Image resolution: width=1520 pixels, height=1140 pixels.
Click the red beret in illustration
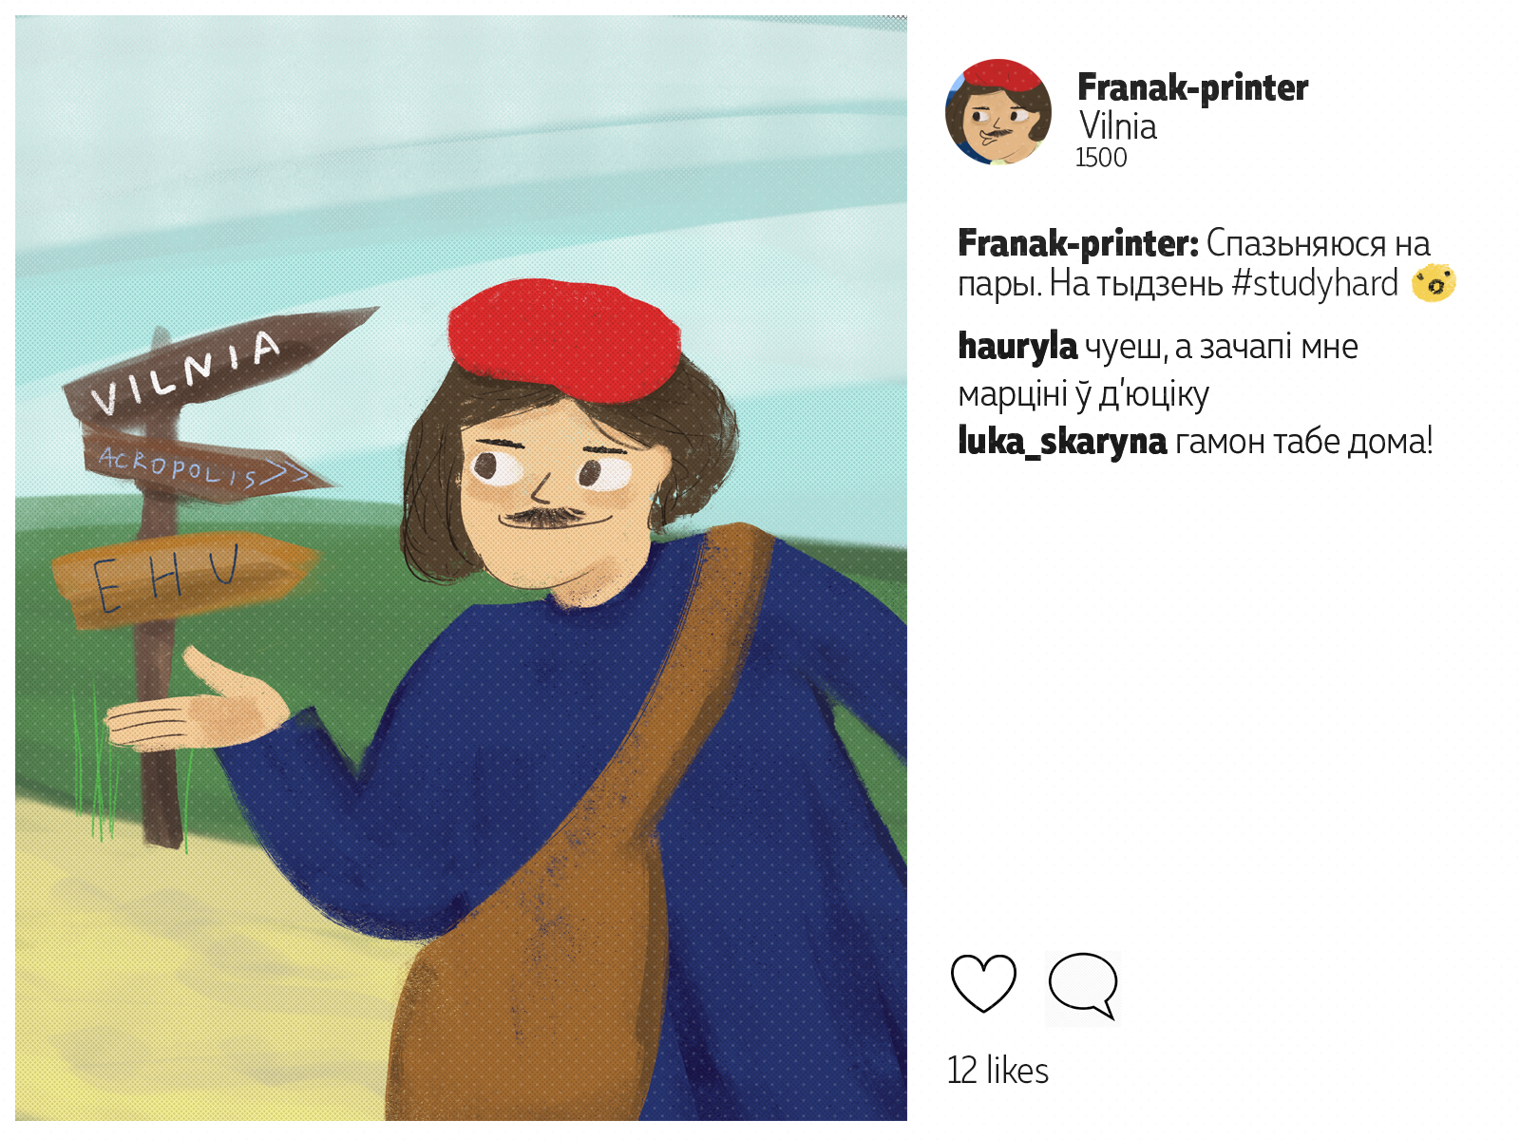565,339
